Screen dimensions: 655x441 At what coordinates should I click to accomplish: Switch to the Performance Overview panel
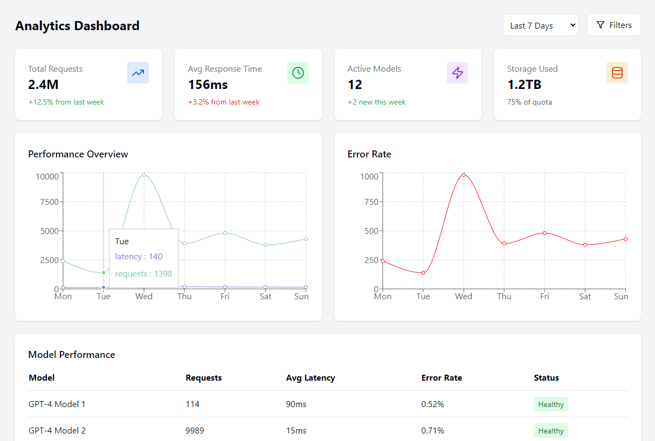[78, 154]
